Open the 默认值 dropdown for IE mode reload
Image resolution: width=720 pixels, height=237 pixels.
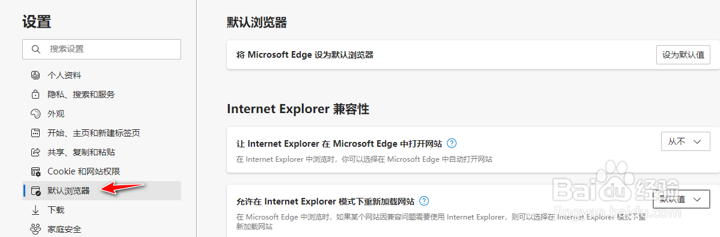(681, 199)
